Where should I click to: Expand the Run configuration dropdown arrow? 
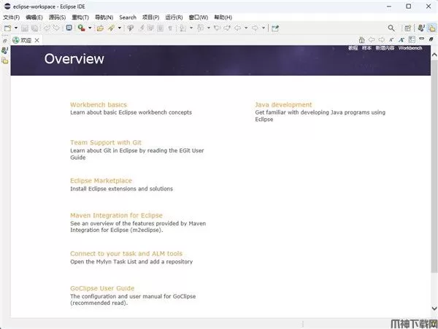coord(89,28)
